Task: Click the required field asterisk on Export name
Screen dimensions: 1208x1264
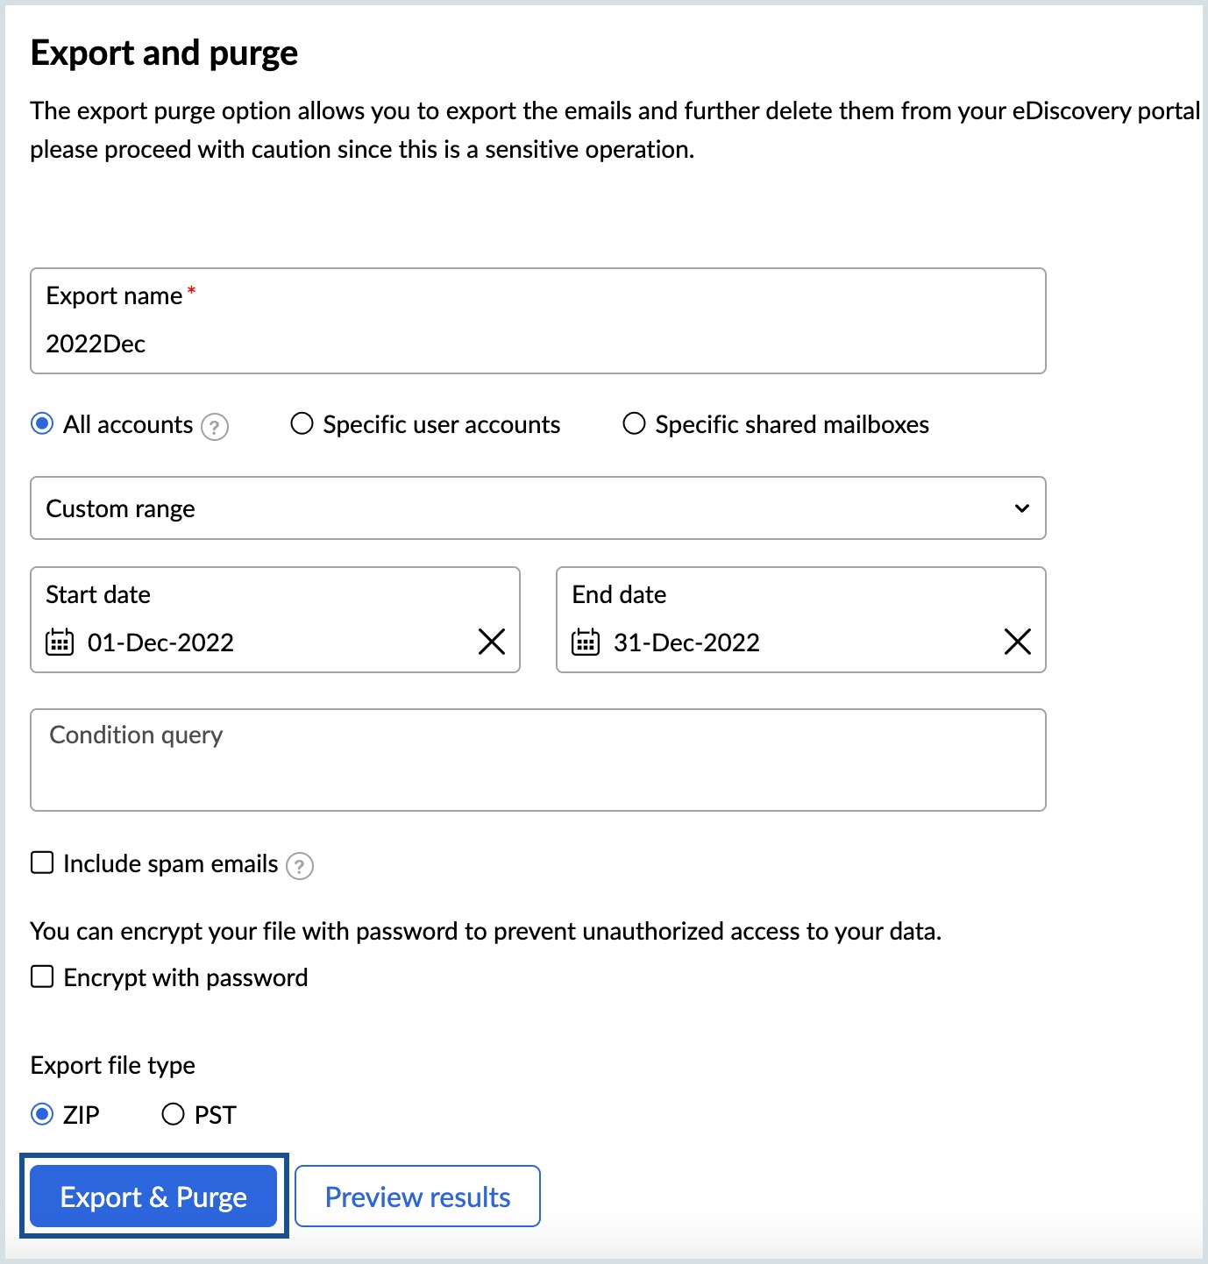Action: 191,291
